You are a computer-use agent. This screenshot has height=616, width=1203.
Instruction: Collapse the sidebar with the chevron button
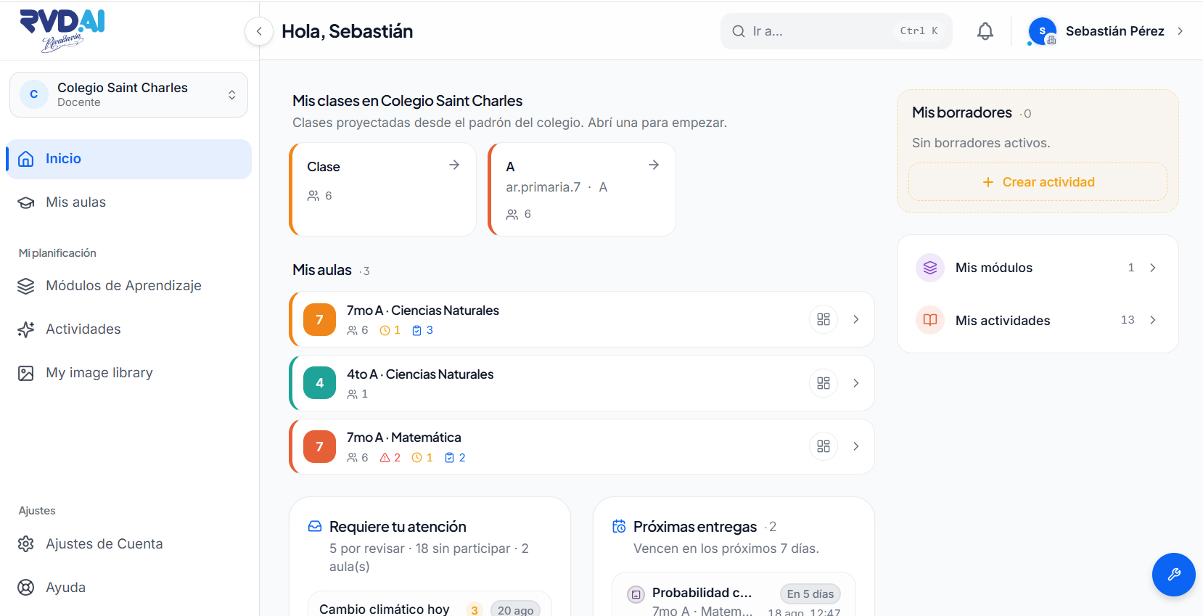click(x=259, y=31)
